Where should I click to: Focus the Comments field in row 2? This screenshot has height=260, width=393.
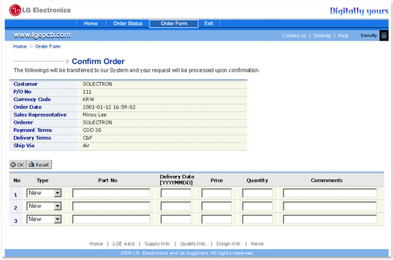point(330,206)
